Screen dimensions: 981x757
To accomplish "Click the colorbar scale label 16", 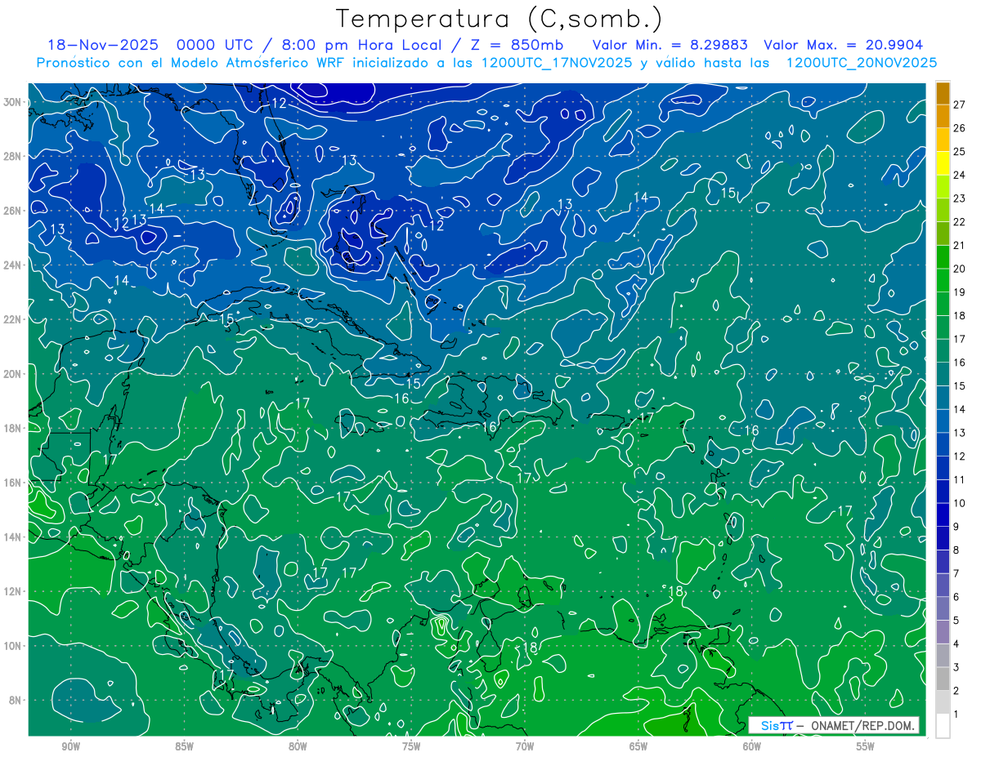I will [x=960, y=363].
